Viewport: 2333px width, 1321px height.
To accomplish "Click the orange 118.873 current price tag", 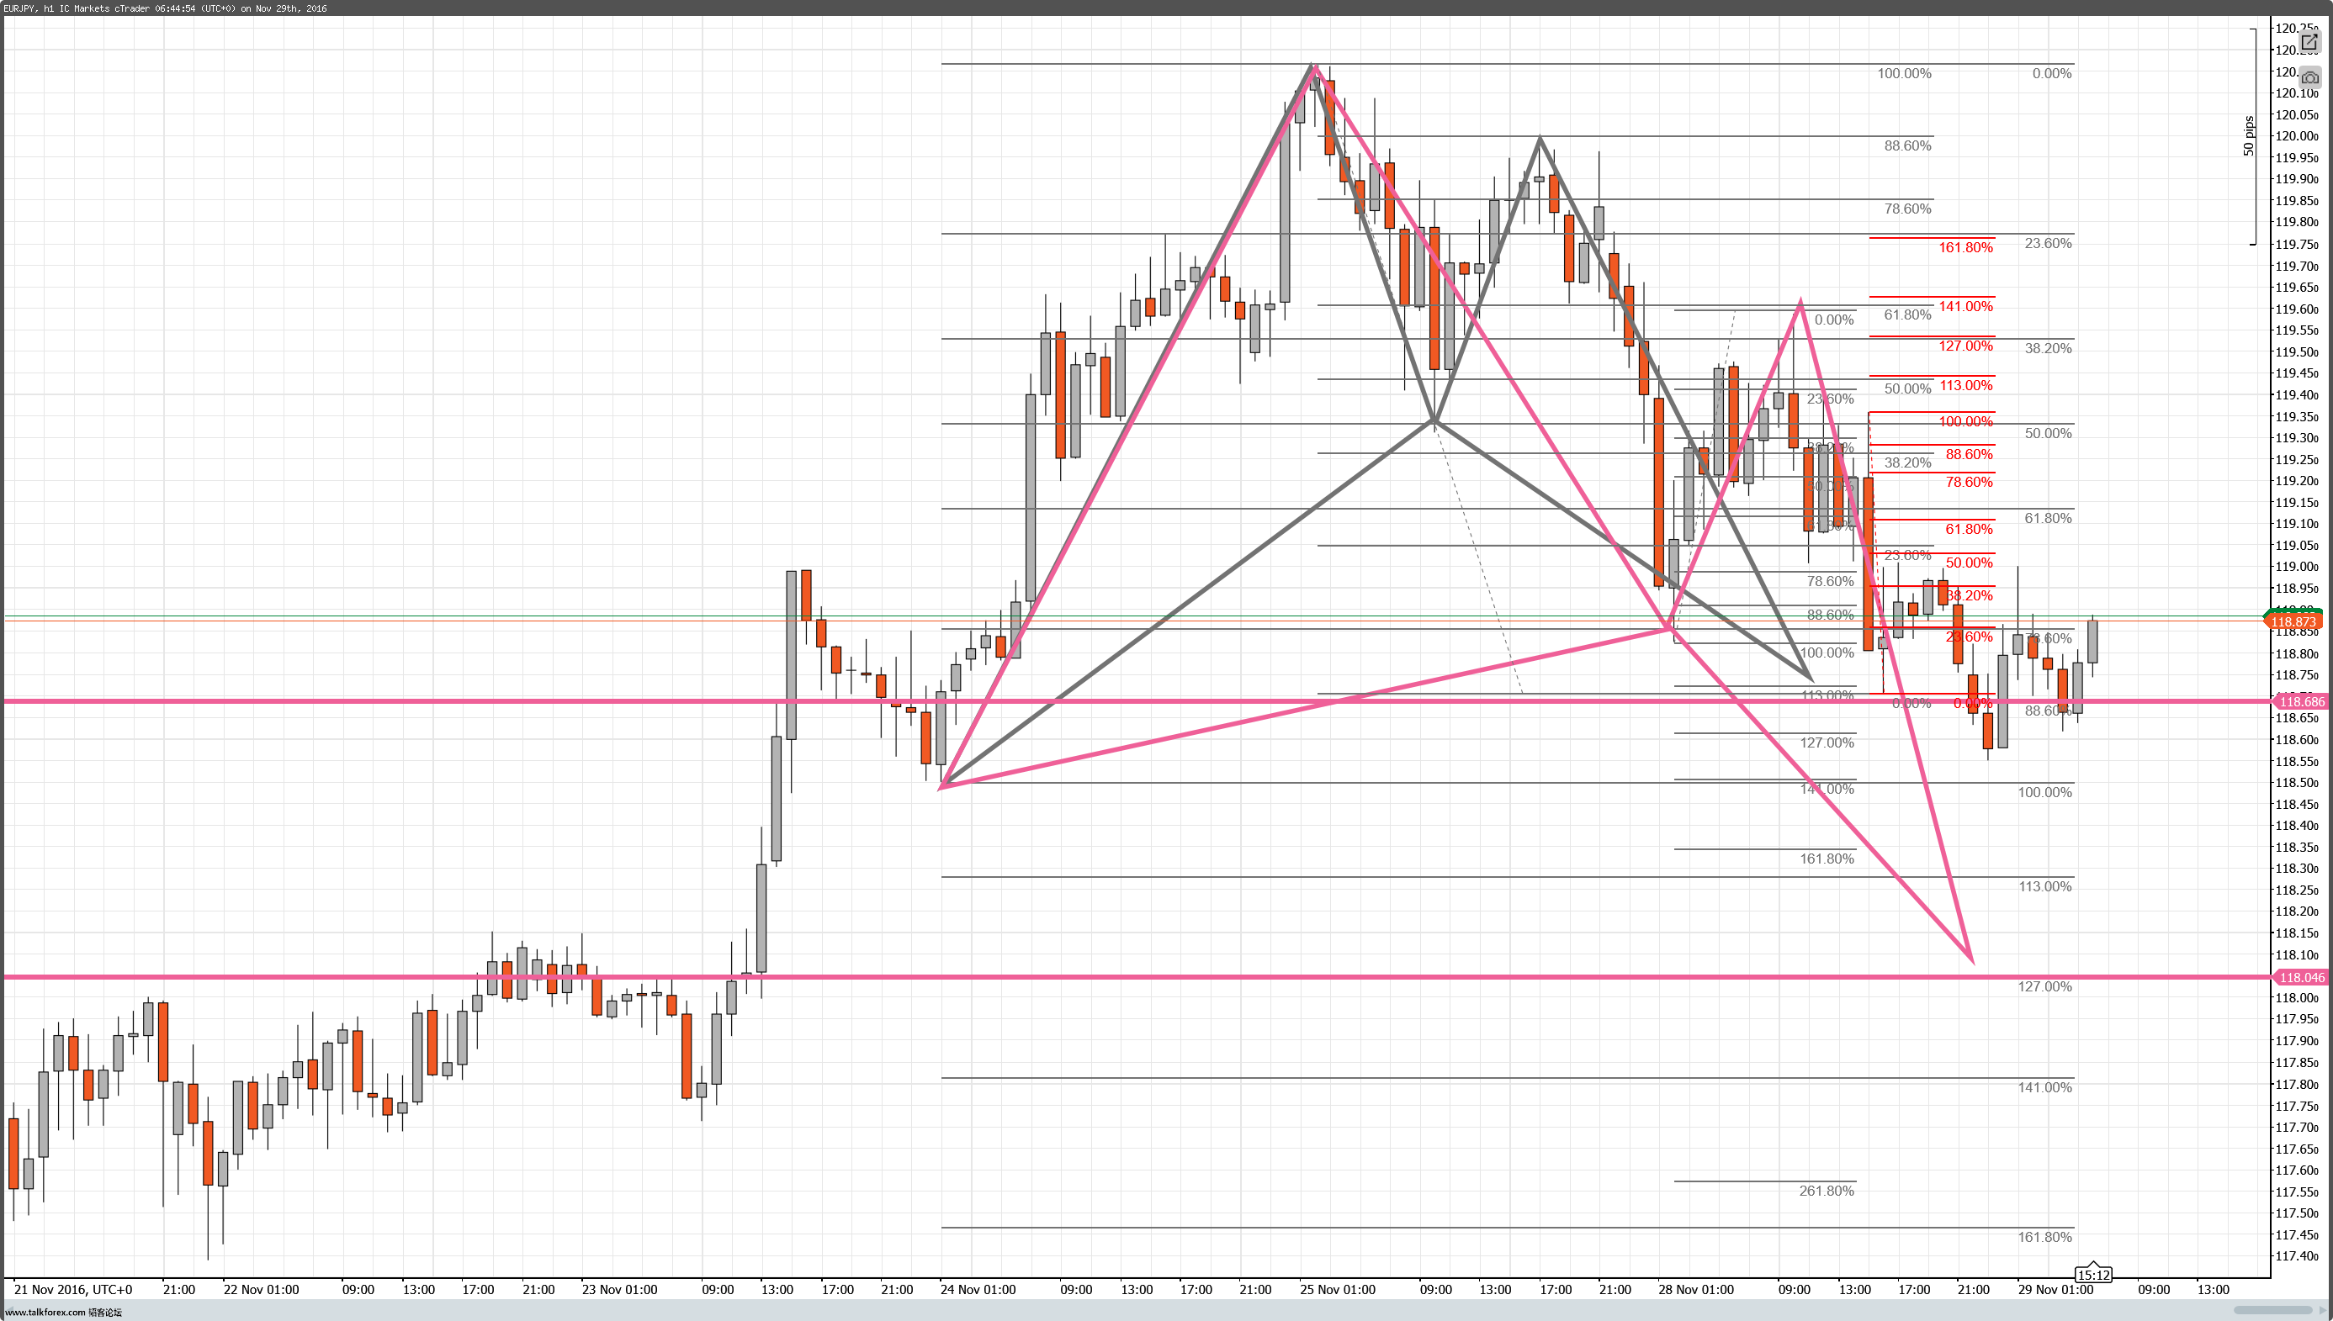I will [2294, 621].
